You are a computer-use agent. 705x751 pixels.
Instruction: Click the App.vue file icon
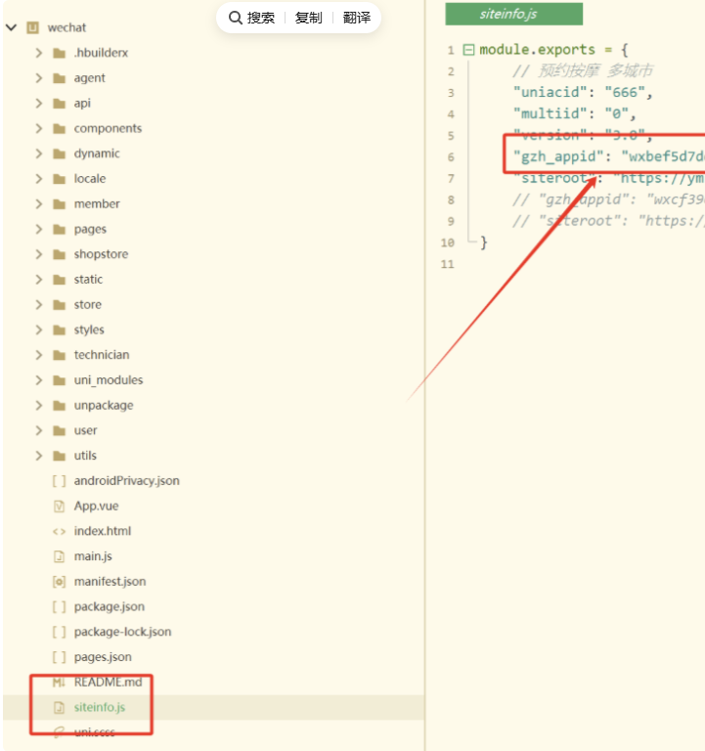pyautogui.click(x=59, y=506)
